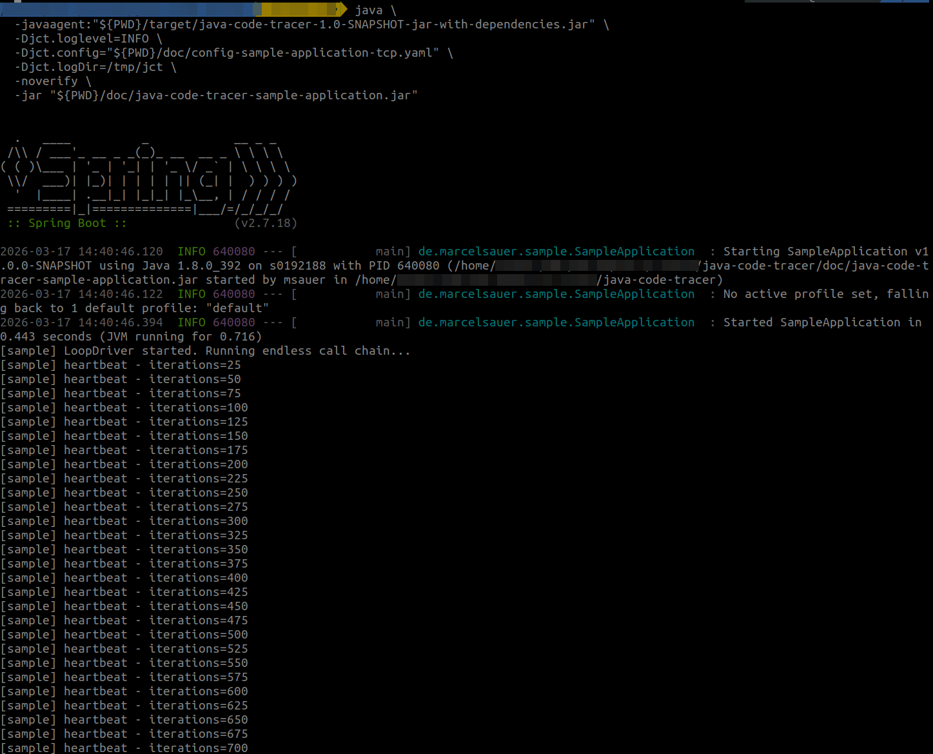The image size is (933, 754).
Task: Click the heartbeat line reading iterations=400
Action: (124, 578)
